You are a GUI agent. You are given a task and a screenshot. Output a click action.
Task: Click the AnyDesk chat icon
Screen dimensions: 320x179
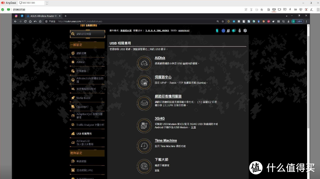[x=285, y=10]
